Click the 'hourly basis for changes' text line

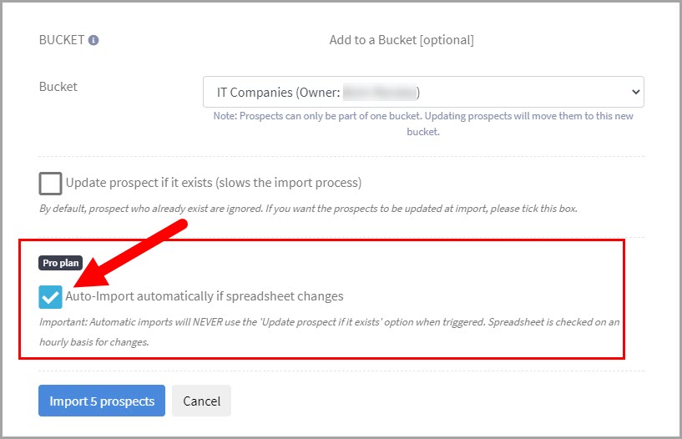[x=93, y=341]
